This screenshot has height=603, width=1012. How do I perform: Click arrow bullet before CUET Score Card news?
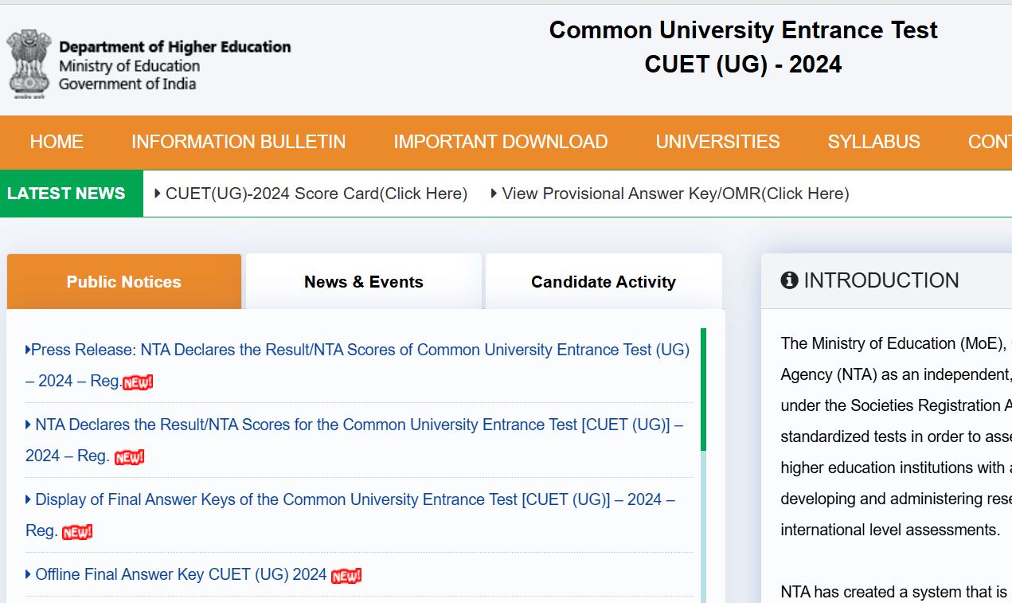point(158,194)
